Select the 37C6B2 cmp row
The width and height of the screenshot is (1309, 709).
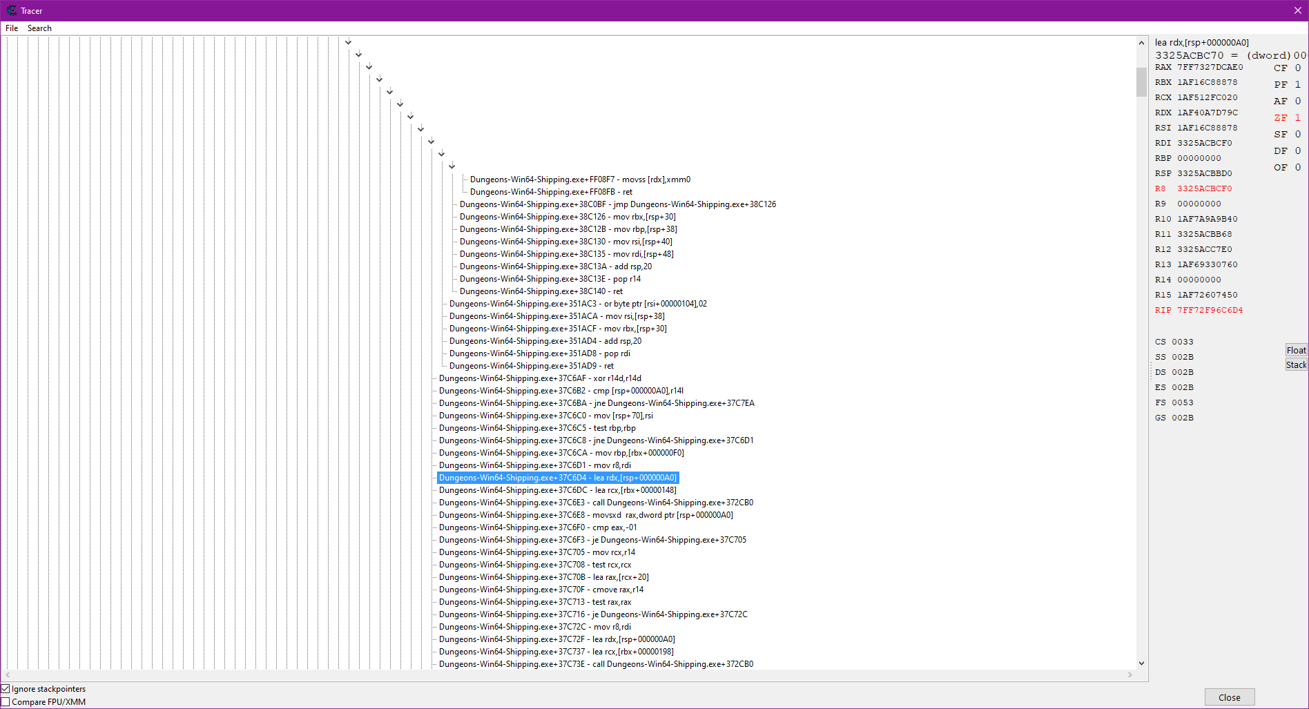[561, 391]
